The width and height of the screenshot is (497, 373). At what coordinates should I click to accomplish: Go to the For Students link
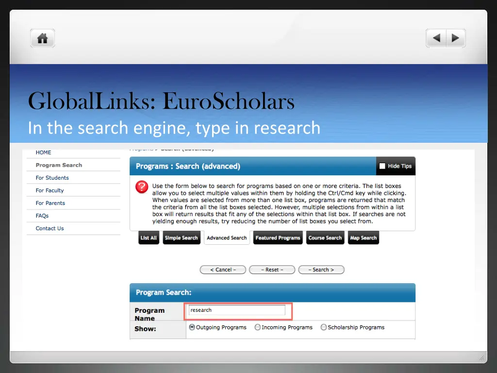52,178
